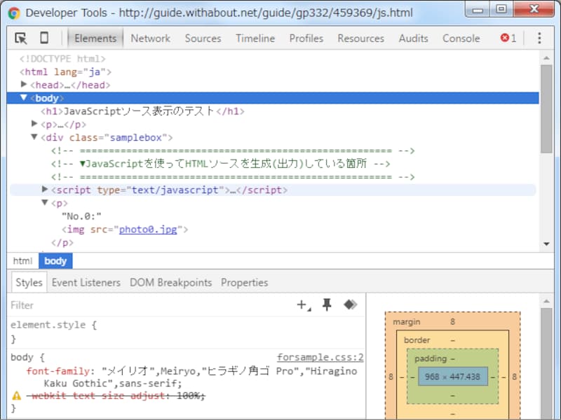Click the element.style rule selector
The height and width of the screenshot is (420, 561).
[48, 325]
